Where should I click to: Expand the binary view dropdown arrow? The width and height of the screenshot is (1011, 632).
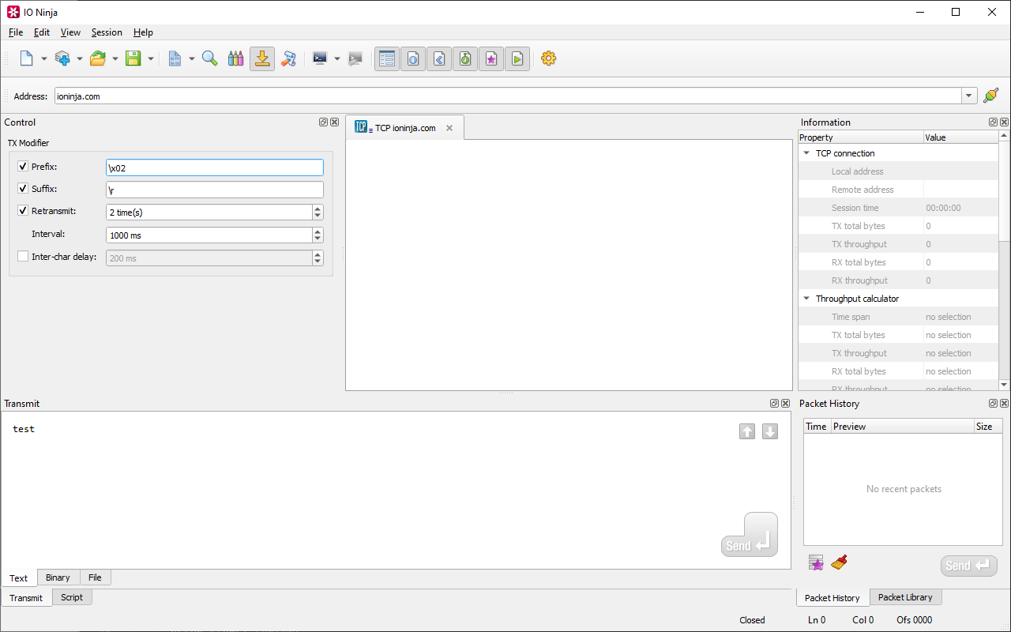point(192,58)
